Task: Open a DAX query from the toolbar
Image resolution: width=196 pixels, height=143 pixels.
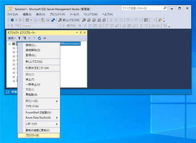Action: point(104,20)
